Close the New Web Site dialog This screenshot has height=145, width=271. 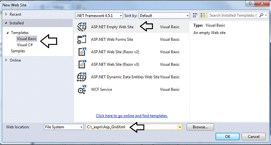pos(262,3)
